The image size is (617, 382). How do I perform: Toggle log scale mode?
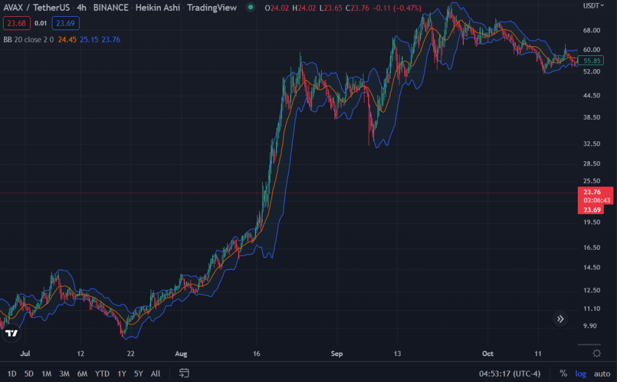(580, 374)
